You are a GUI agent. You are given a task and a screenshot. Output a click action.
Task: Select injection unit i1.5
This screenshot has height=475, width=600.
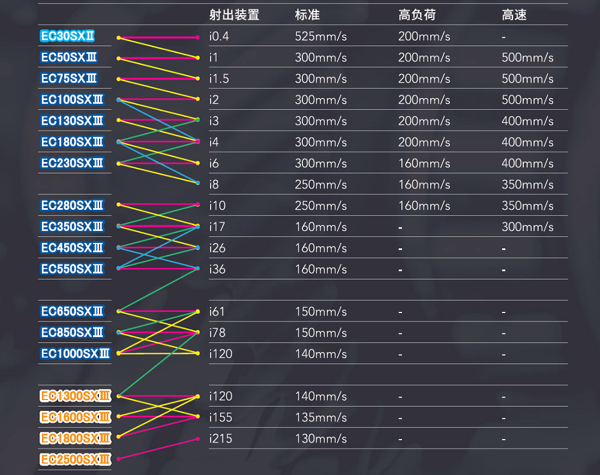[219, 79]
